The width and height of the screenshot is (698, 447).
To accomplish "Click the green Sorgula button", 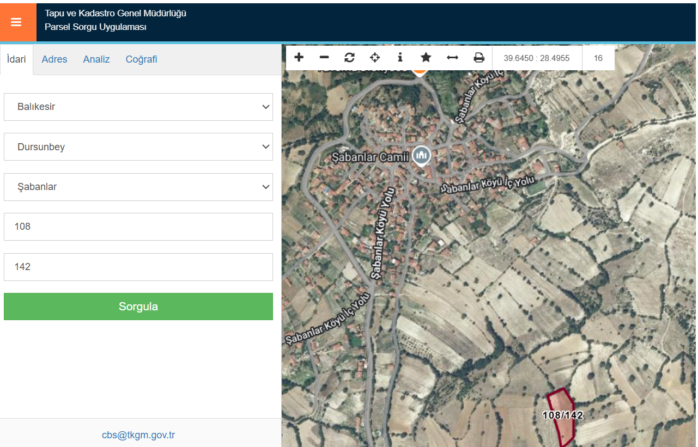I will 138,307.
